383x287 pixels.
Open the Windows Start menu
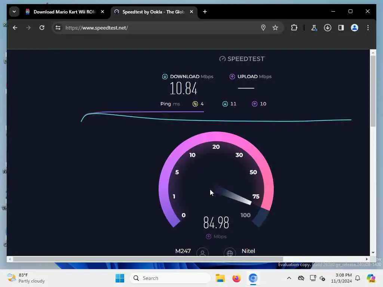click(120, 278)
